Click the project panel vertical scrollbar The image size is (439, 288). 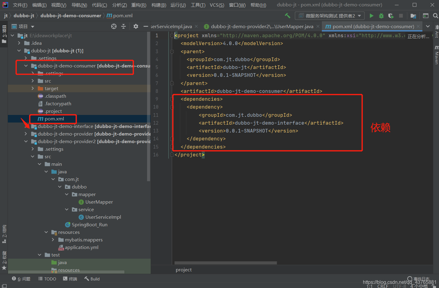pos(149,106)
